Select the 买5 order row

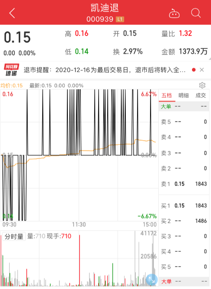point(184,267)
